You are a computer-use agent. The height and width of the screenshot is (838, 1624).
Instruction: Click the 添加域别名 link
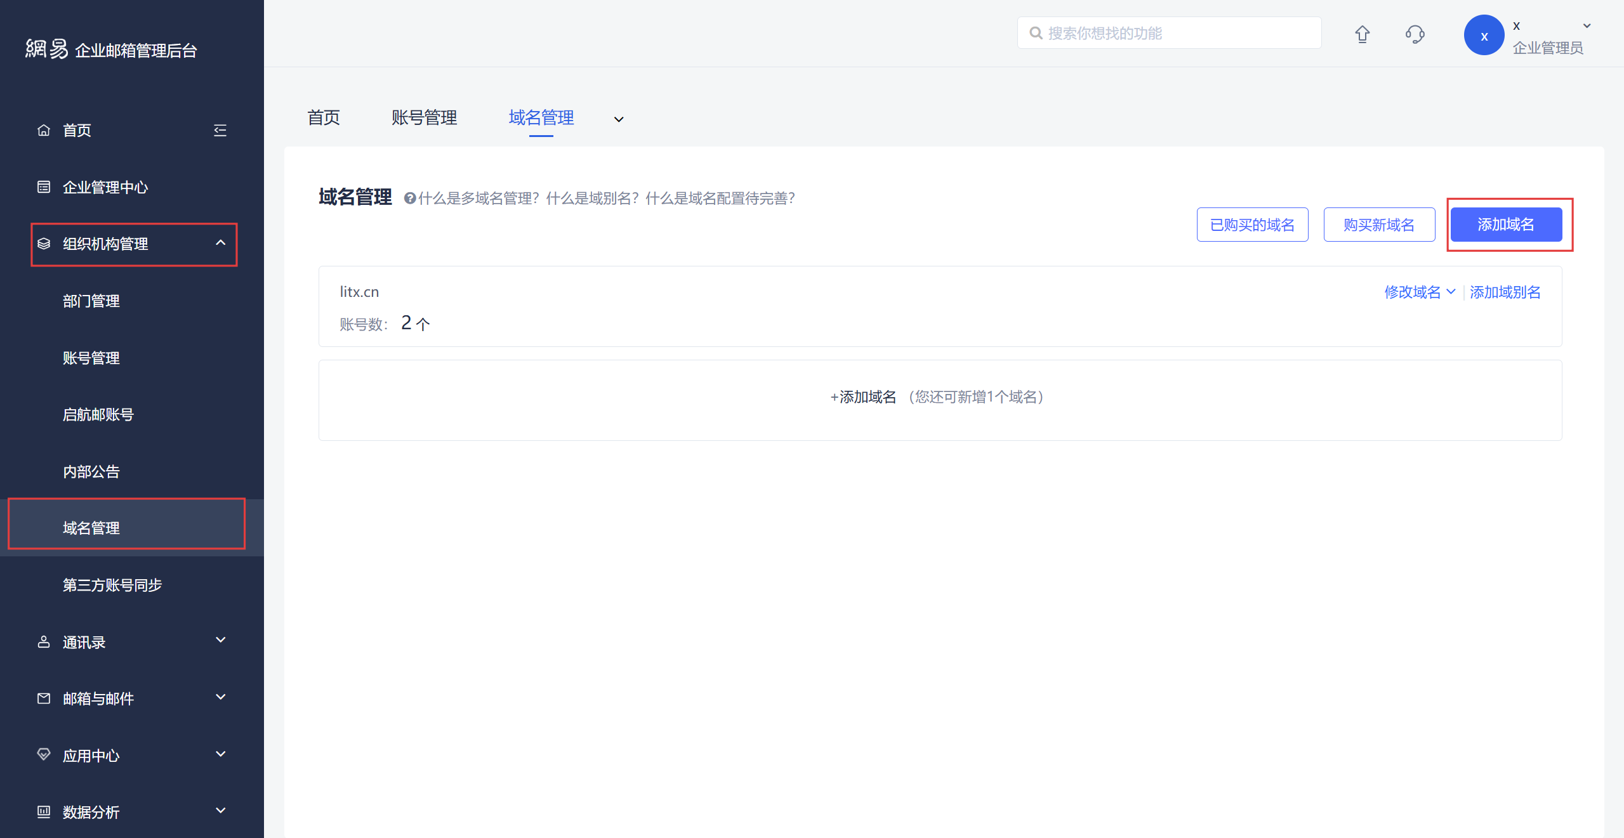[x=1505, y=292]
